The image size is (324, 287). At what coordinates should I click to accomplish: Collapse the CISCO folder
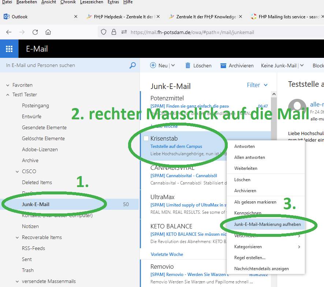17,172
